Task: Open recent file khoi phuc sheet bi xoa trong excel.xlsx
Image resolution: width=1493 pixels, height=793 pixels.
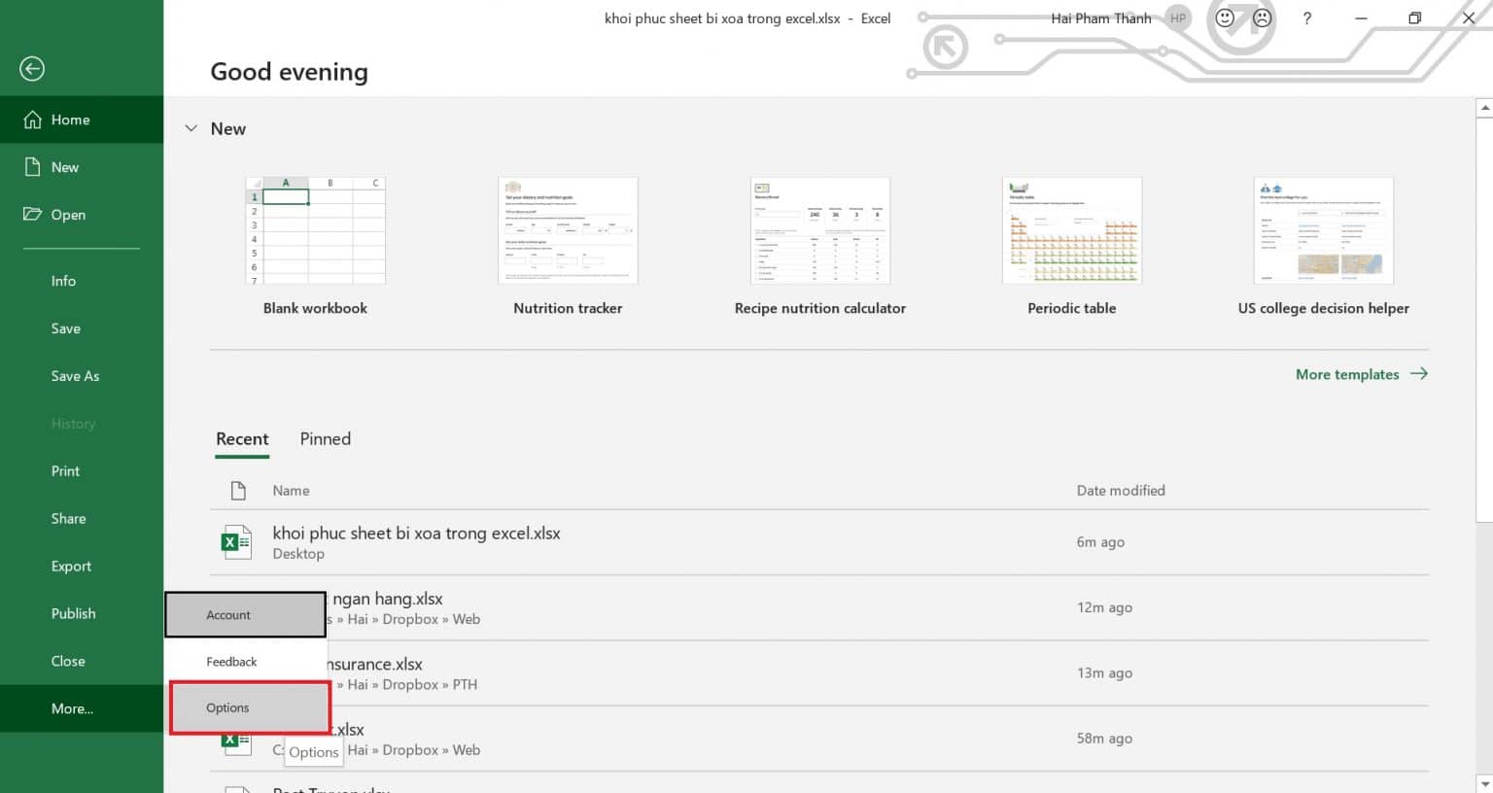Action: [x=819, y=542]
